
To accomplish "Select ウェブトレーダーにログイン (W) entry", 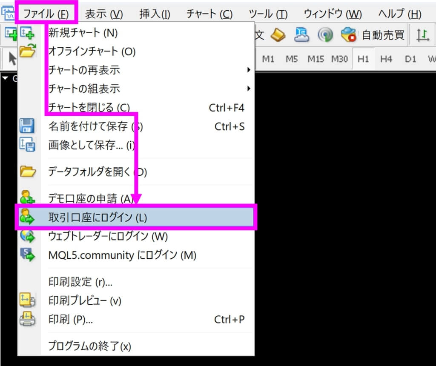I will (x=136, y=236).
